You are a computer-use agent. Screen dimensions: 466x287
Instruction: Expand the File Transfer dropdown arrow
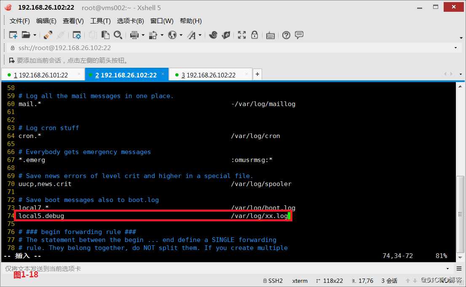click(162, 35)
